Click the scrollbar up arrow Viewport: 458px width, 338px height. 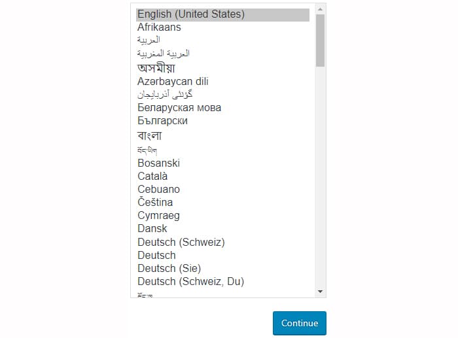(320, 9)
